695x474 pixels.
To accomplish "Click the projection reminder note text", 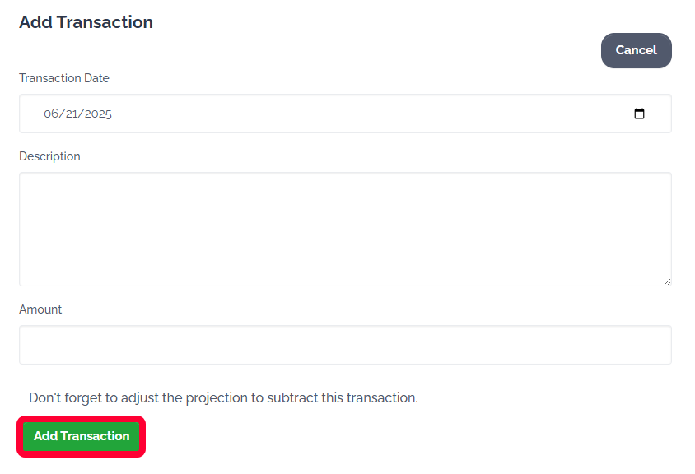I will click(223, 397).
